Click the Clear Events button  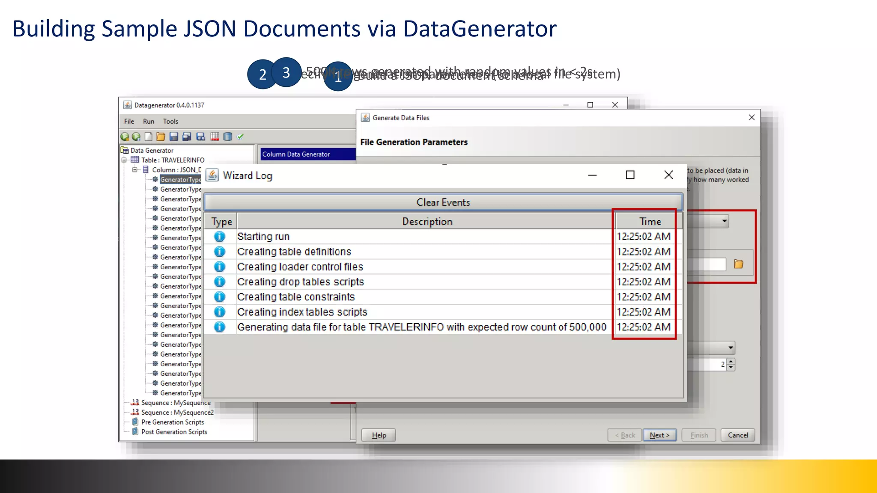pos(443,202)
